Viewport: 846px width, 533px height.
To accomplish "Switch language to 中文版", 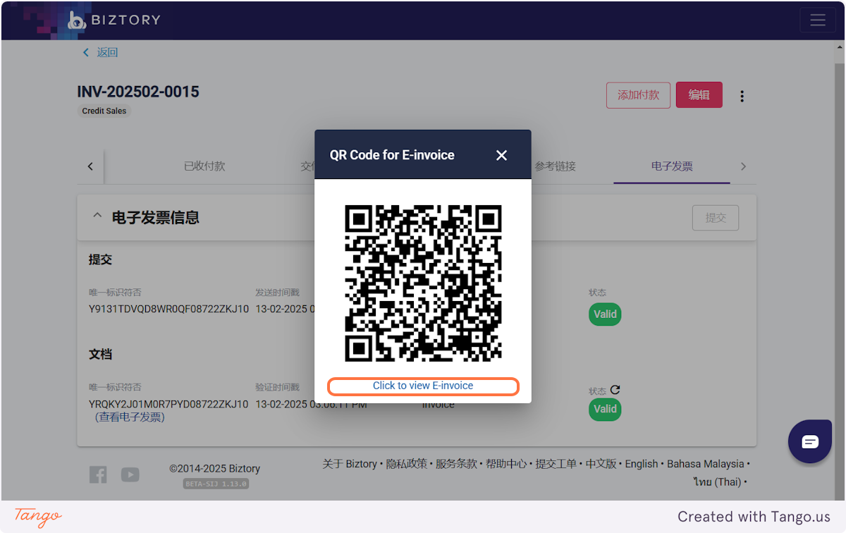I will click(x=601, y=464).
